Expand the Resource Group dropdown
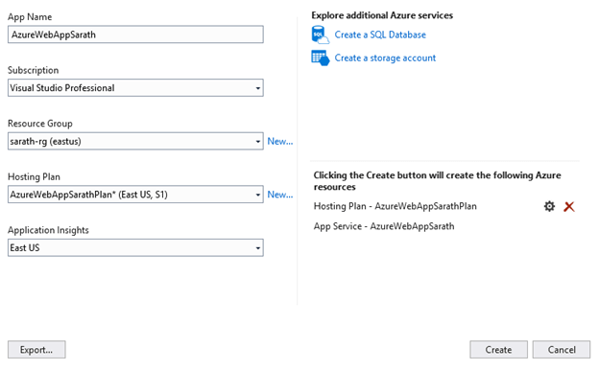The width and height of the screenshot is (599, 370). pyautogui.click(x=135, y=142)
